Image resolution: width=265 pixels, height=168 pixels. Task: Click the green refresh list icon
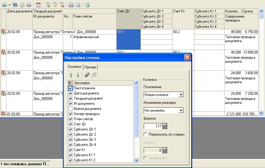pos(87,5)
